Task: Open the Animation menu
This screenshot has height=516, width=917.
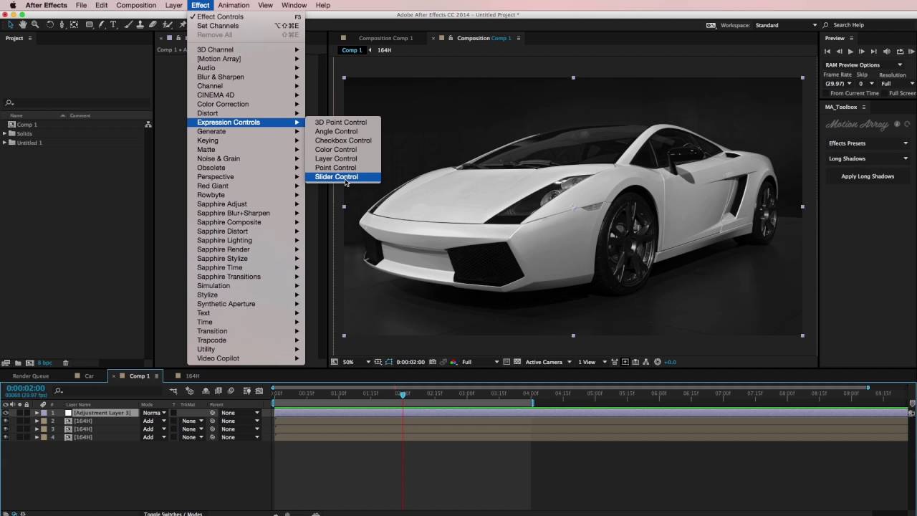Action: 234,5
